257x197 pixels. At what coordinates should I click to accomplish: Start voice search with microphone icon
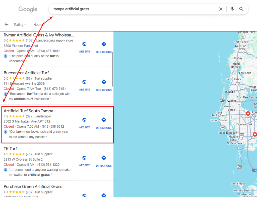(x=232, y=9)
